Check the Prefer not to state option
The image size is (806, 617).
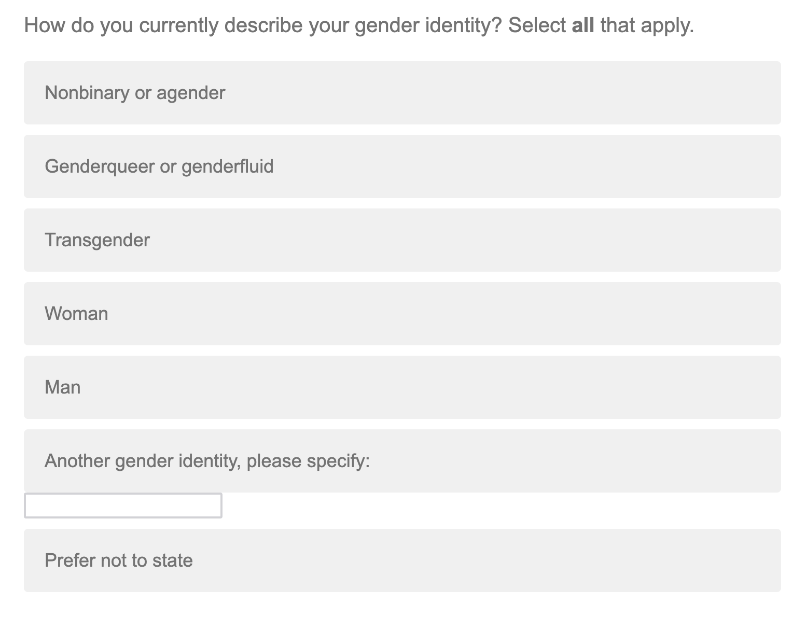click(x=402, y=560)
